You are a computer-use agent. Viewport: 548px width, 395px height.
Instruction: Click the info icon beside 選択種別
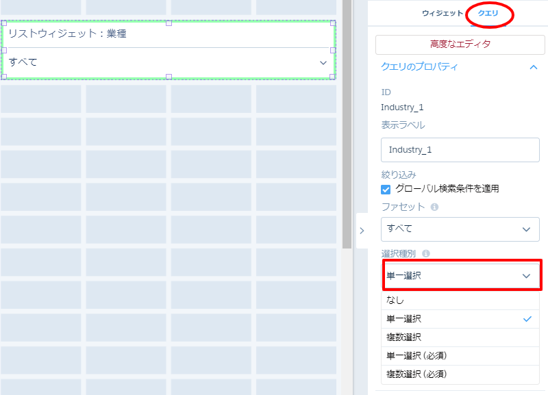[426, 254]
